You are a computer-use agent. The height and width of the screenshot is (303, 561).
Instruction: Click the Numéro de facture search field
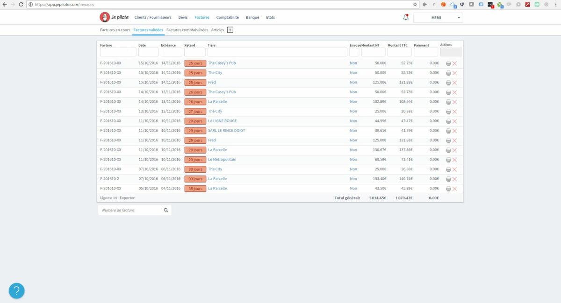pos(131,210)
